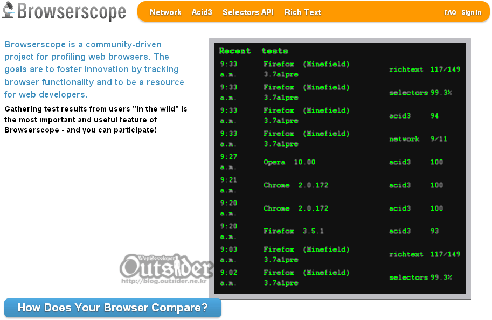Open the Network tab
The height and width of the screenshot is (320, 492).
click(165, 12)
